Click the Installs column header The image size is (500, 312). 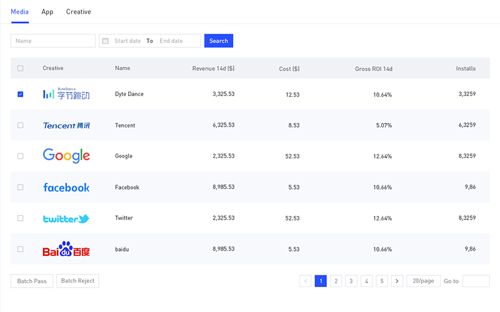[x=466, y=69]
